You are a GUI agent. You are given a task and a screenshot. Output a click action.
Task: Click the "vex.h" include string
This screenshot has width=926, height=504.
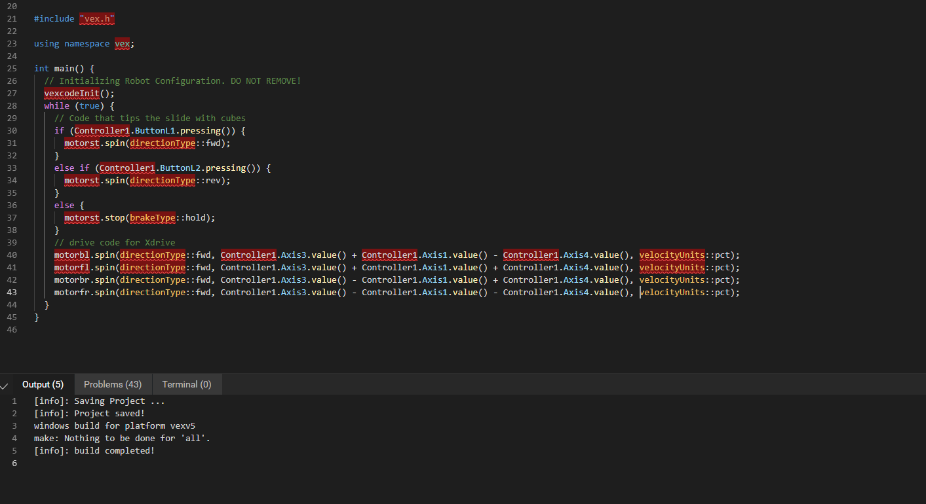(97, 19)
